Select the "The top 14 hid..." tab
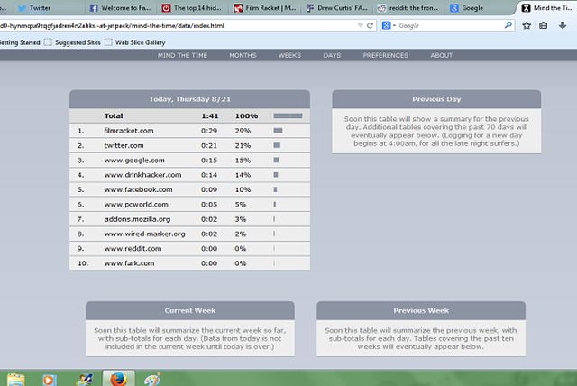This screenshot has width=577, height=386. pos(192,8)
